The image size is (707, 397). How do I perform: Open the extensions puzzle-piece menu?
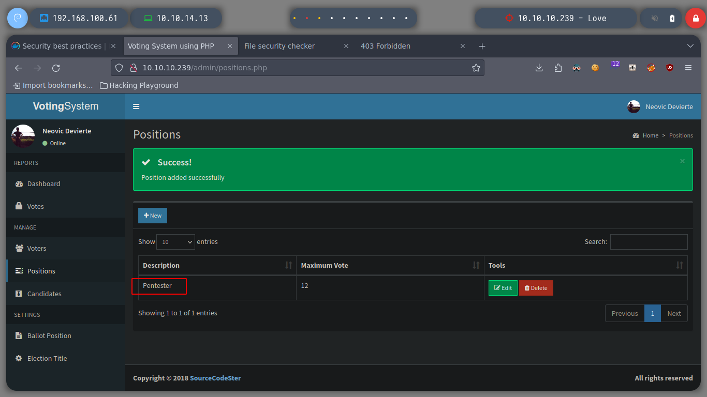[558, 68]
